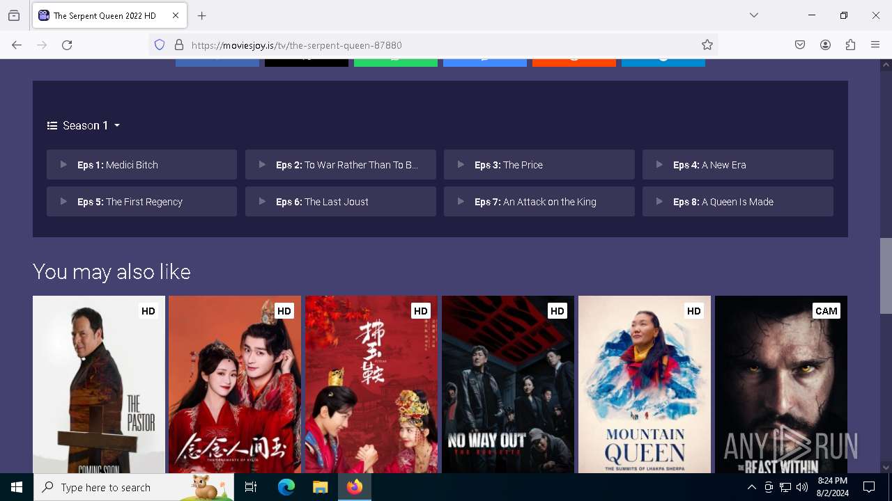Screen dimensions: 892x501
Task: Open Firefox account icon
Action: coord(825,45)
